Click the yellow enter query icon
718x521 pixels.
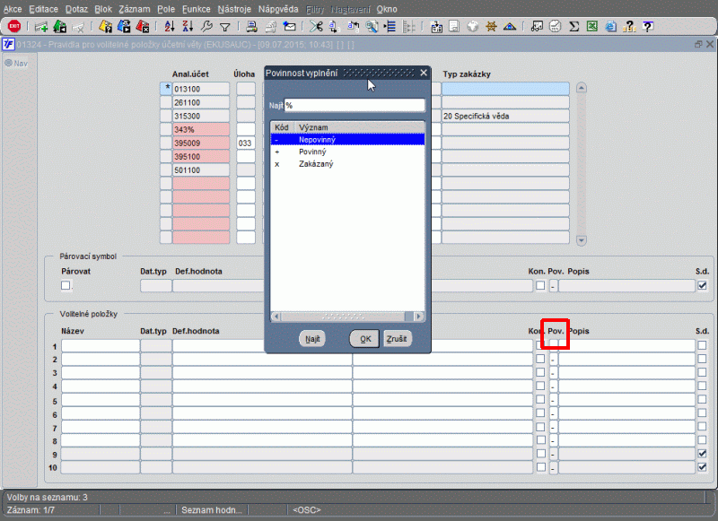pos(105,27)
